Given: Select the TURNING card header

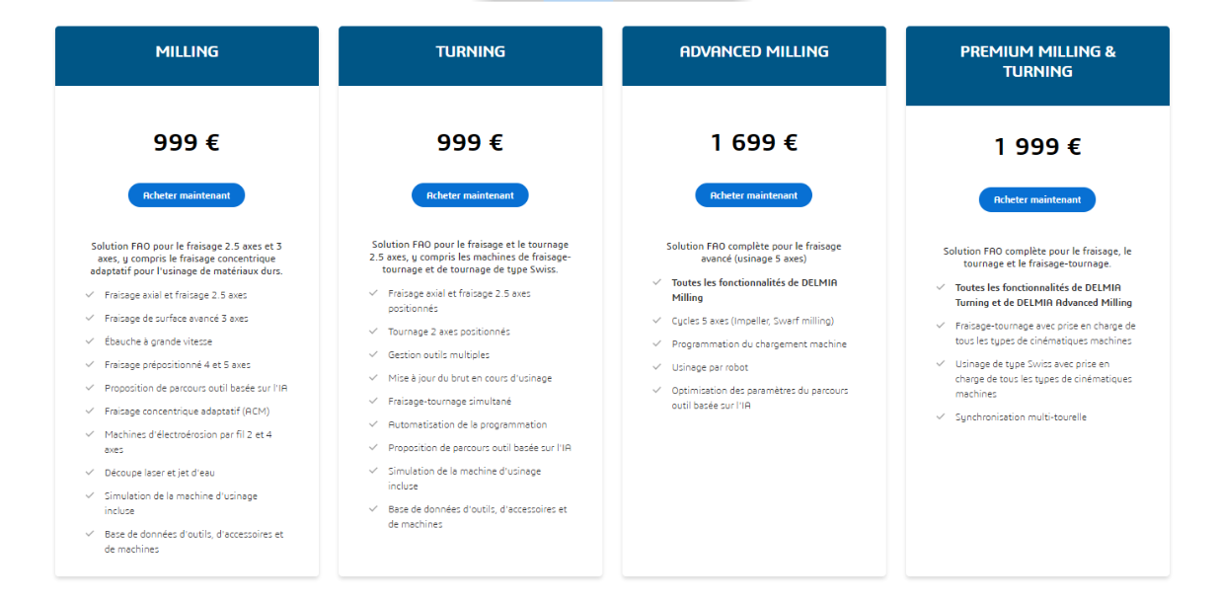Looking at the screenshot, I should pyautogui.click(x=470, y=52).
